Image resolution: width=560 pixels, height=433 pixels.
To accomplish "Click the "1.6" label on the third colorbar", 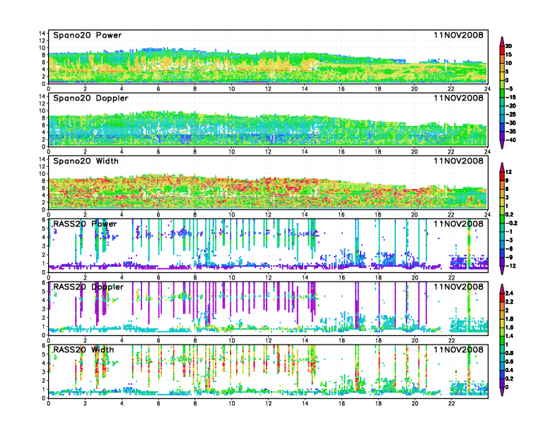I will [x=510, y=328].
